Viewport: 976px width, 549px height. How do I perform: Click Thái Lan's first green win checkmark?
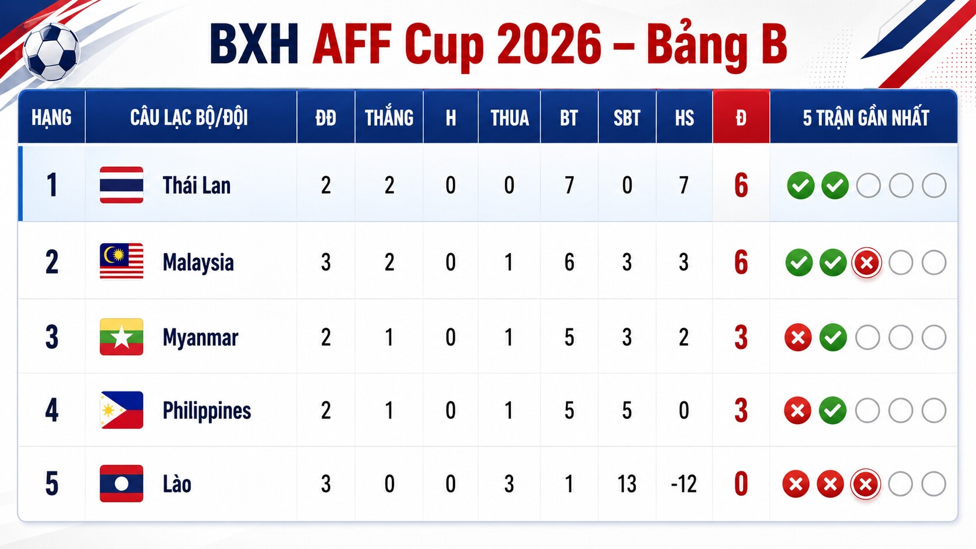click(800, 186)
